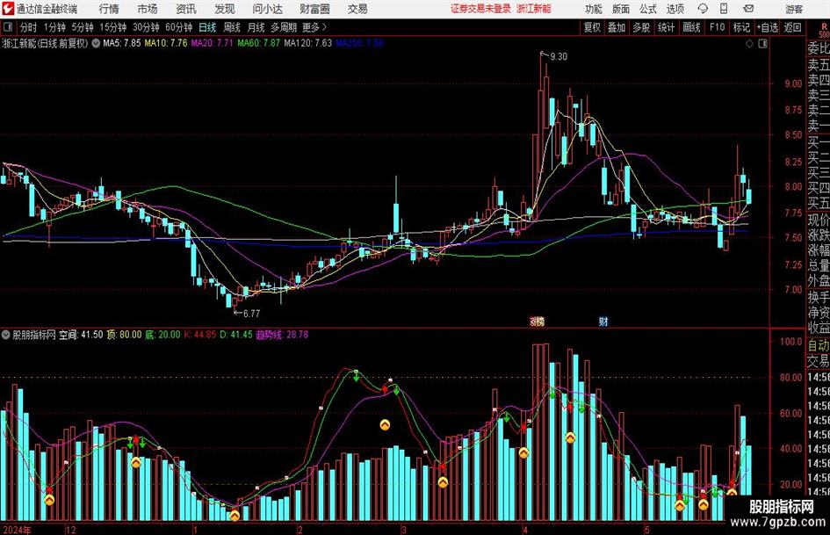Click the K: 44.85 indicator value
Screen dimensions: 830x535
pyautogui.click(x=199, y=335)
